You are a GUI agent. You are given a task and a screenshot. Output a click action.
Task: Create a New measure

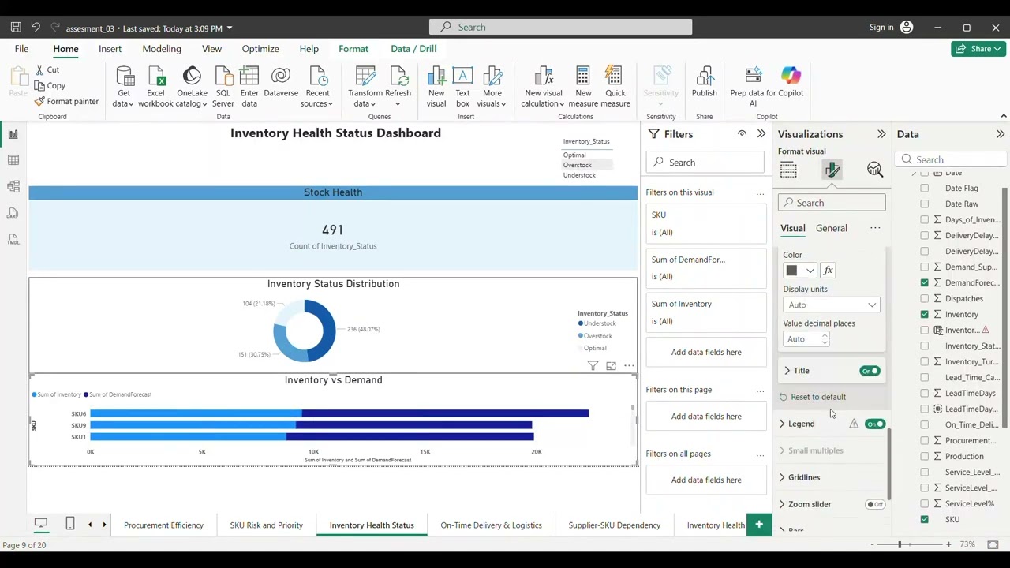point(583,87)
